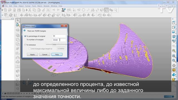Open the Macro menu
The height and width of the screenshot is (100, 178).
40,6
